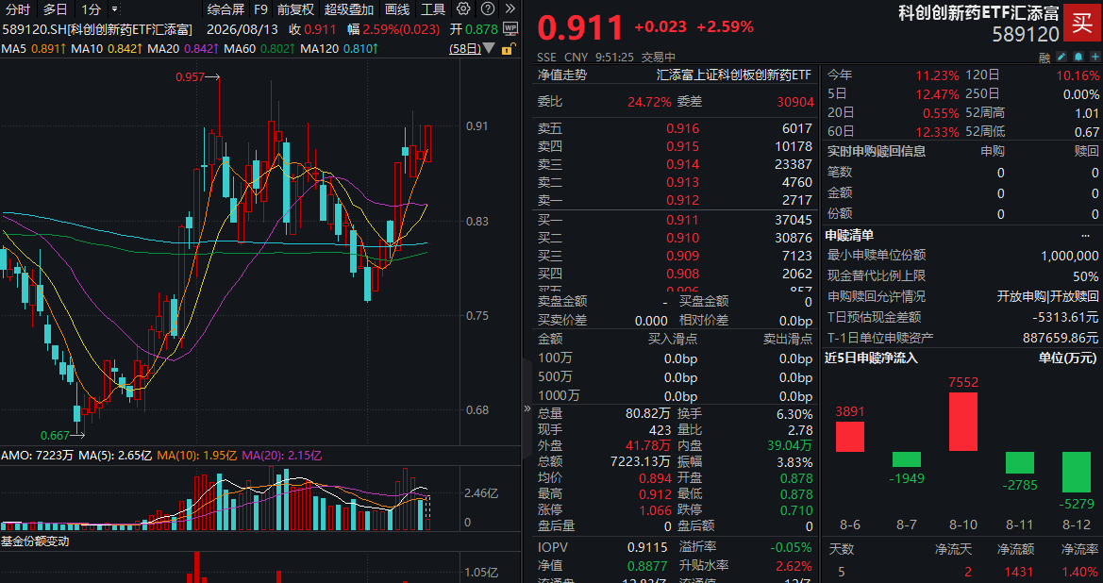Viewport: 1103px width, 583px height.
Task: Collapse side panel with » splitter arrow
Action: click(527, 408)
